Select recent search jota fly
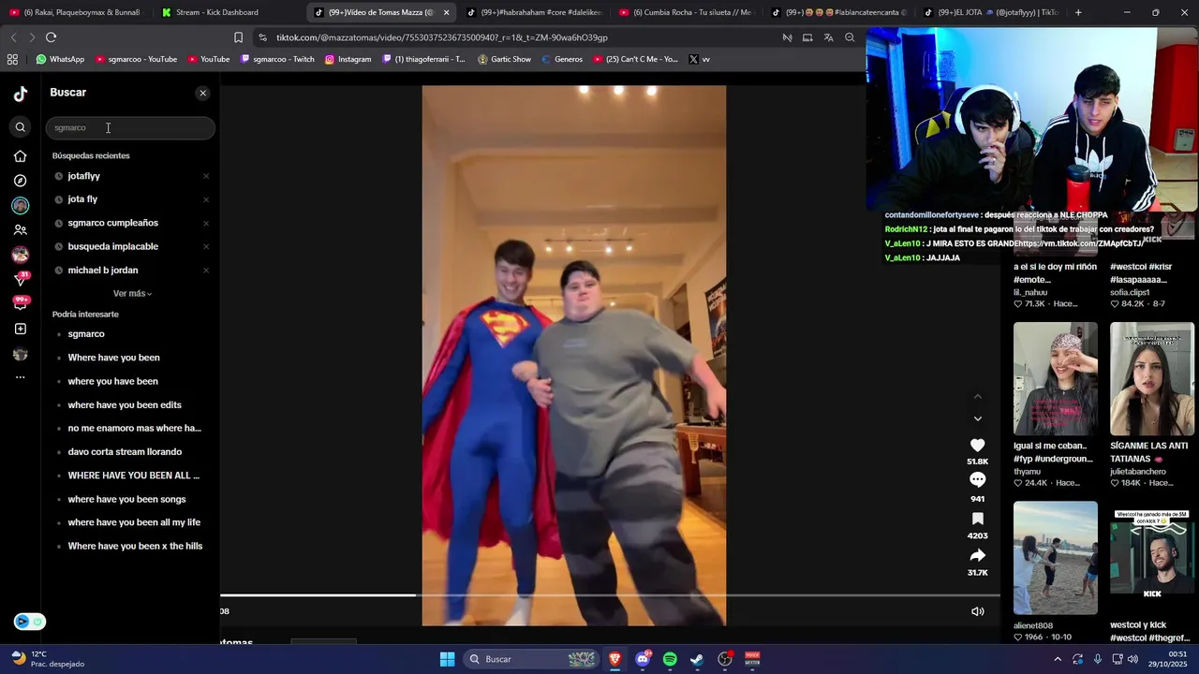This screenshot has width=1199, height=674. (82, 199)
